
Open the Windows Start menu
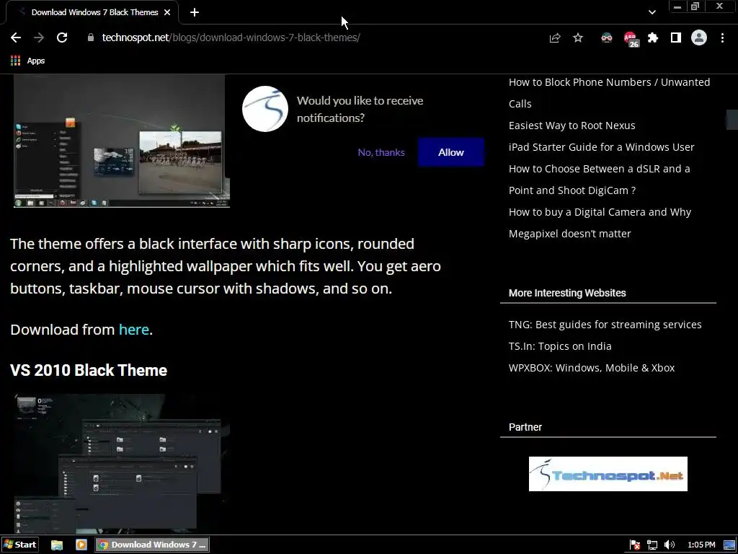pyautogui.click(x=19, y=545)
